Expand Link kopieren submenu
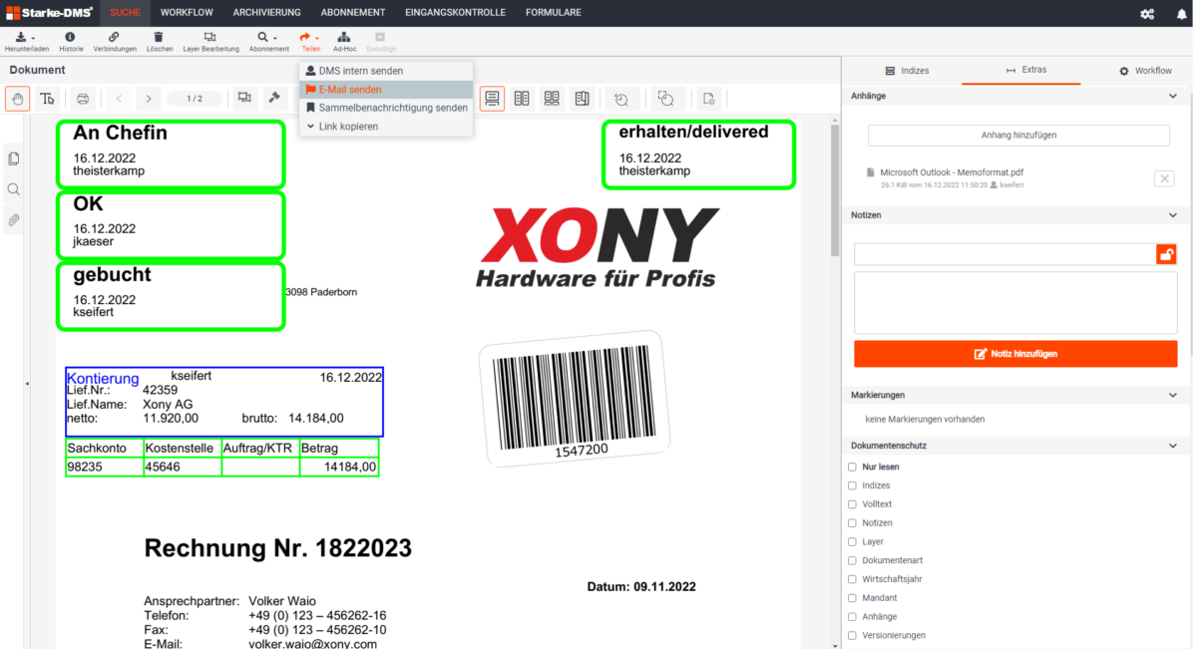Screen dimensions: 1197x649 386,127
